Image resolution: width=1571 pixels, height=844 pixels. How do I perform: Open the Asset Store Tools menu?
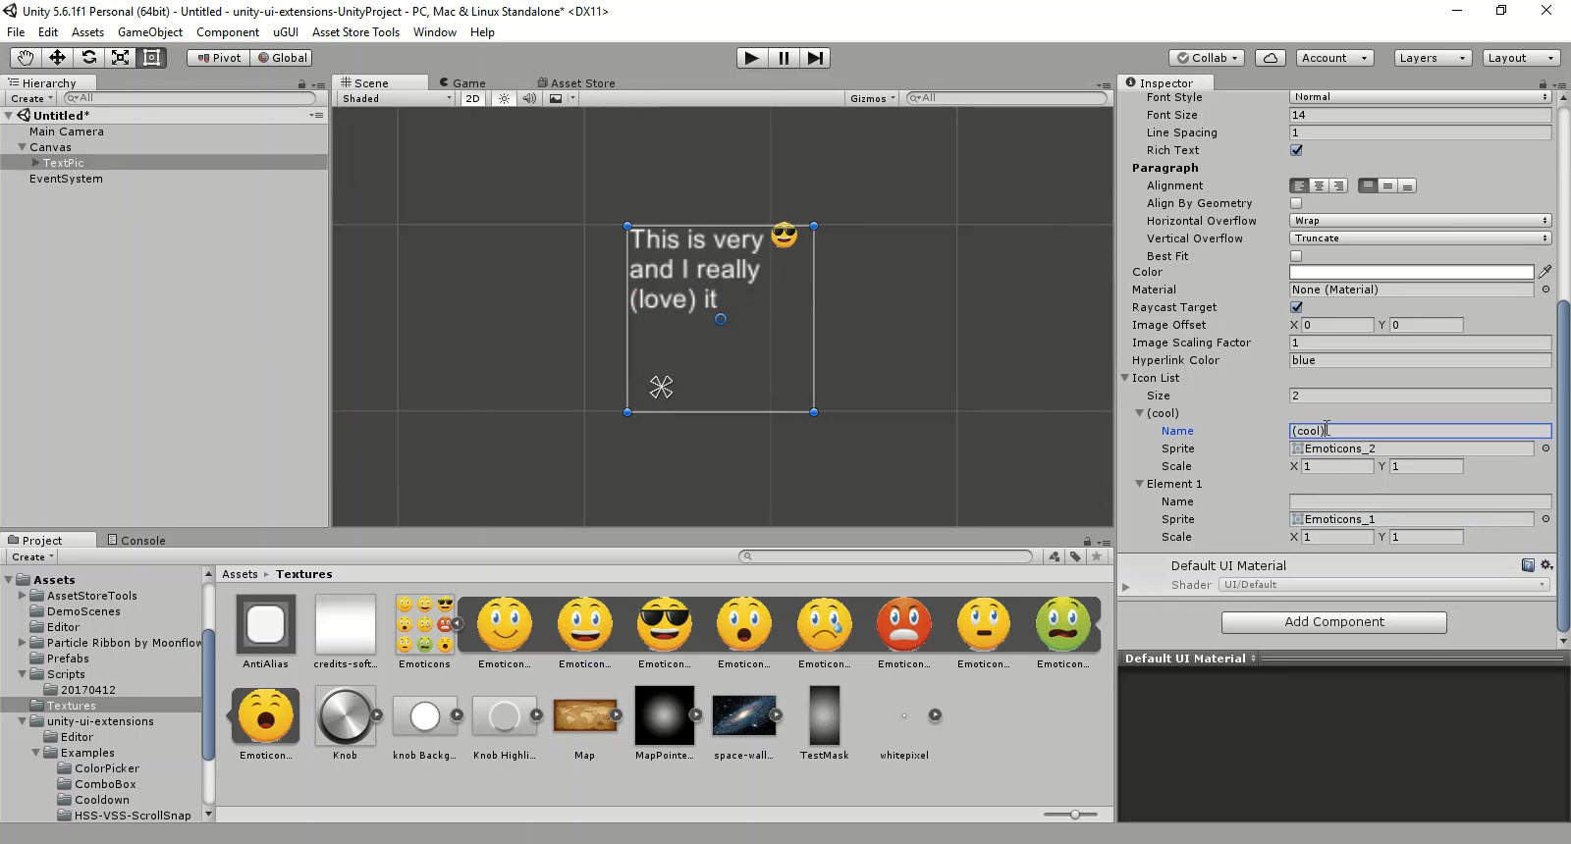click(x=355, y=32)
